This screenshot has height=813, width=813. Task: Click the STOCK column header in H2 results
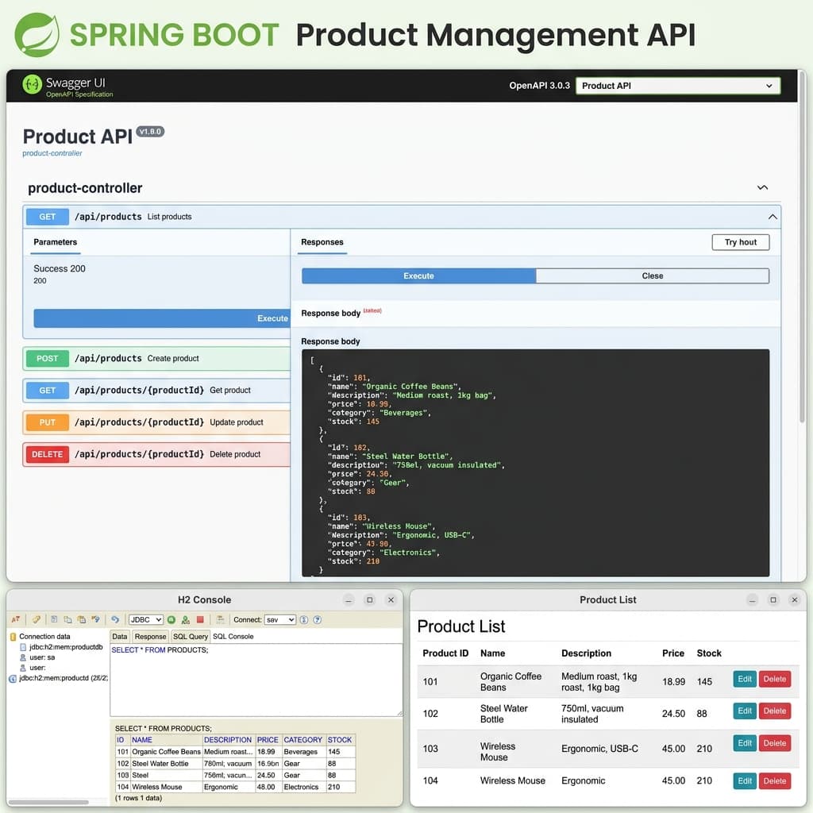340,740
